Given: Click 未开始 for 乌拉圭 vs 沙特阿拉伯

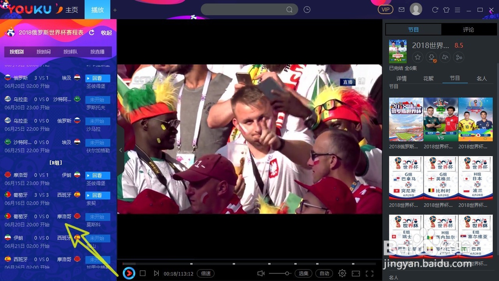Looking at the screenshot, I should click(98, 100).
